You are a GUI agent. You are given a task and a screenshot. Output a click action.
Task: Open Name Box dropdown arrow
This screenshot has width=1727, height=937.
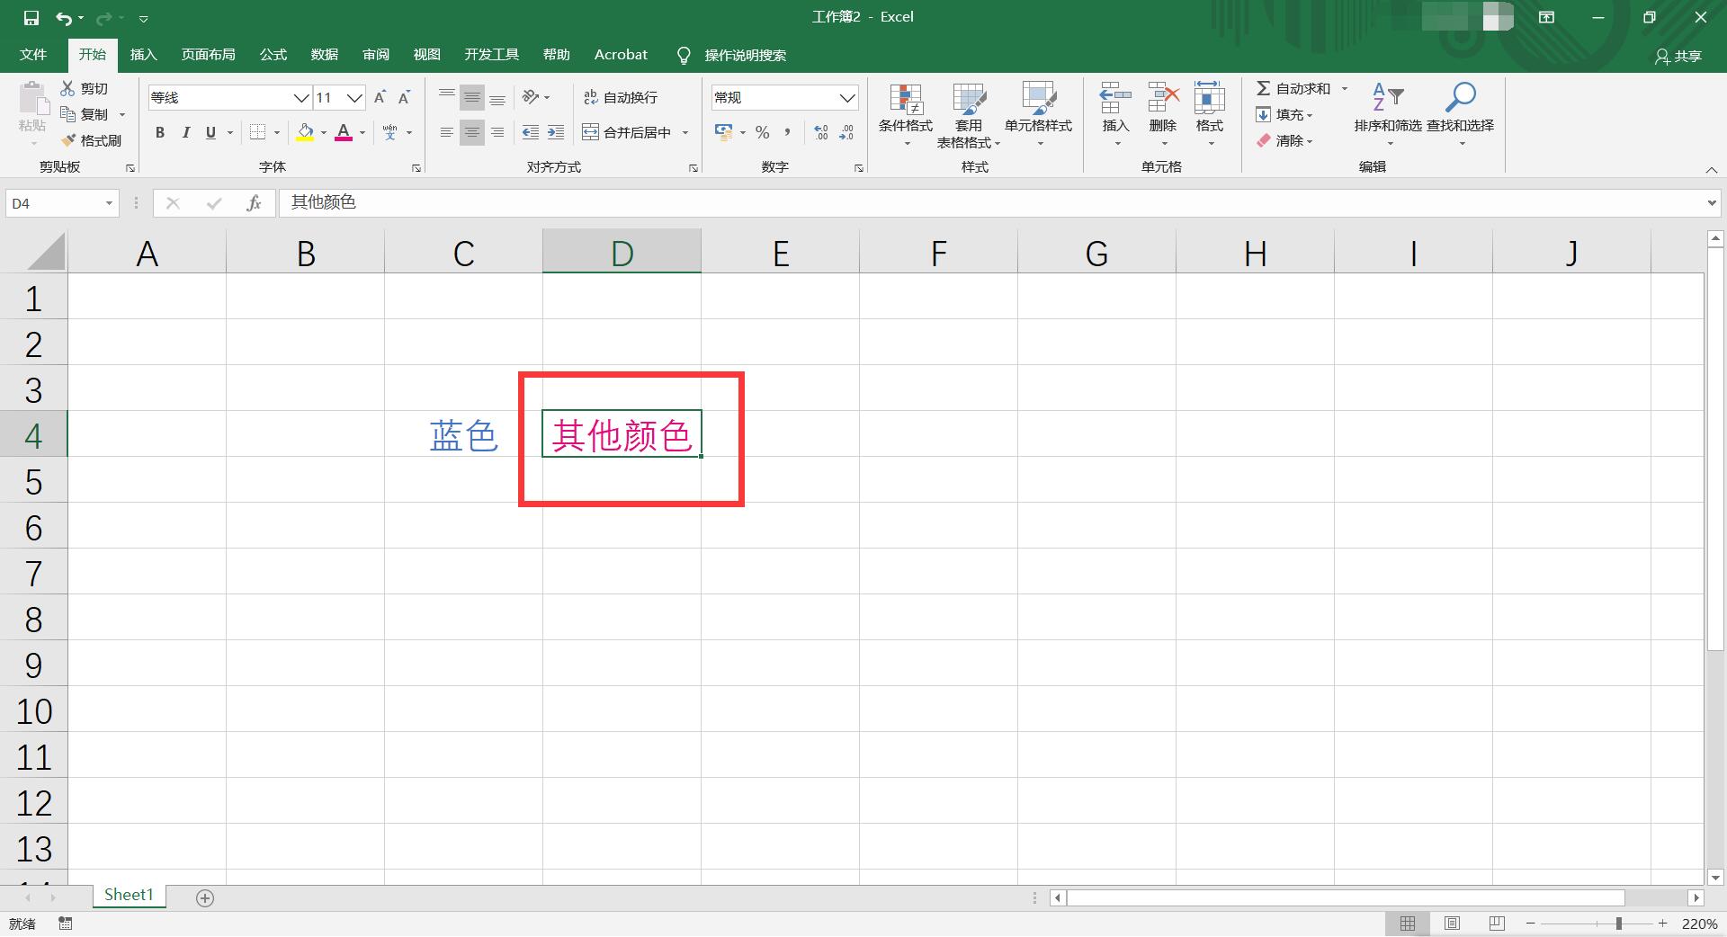click(109, 203)
